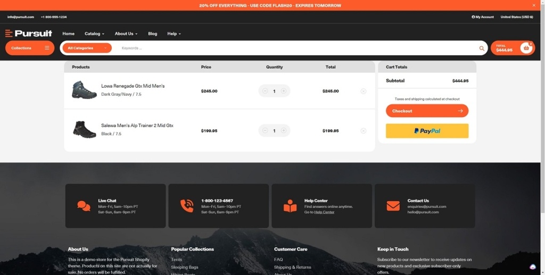Remove Salewa Alp Trainer from cart
The width and height of the screenshot is (545, 275).
(364, 131)
